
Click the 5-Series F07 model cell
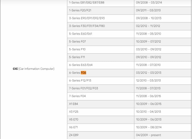click(x=77, y=42)
